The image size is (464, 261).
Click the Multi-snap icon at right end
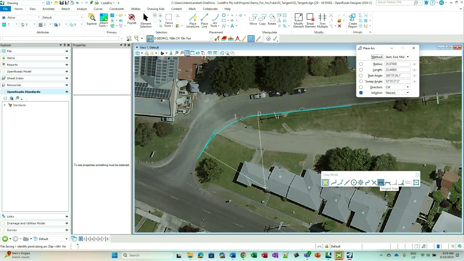416,182
